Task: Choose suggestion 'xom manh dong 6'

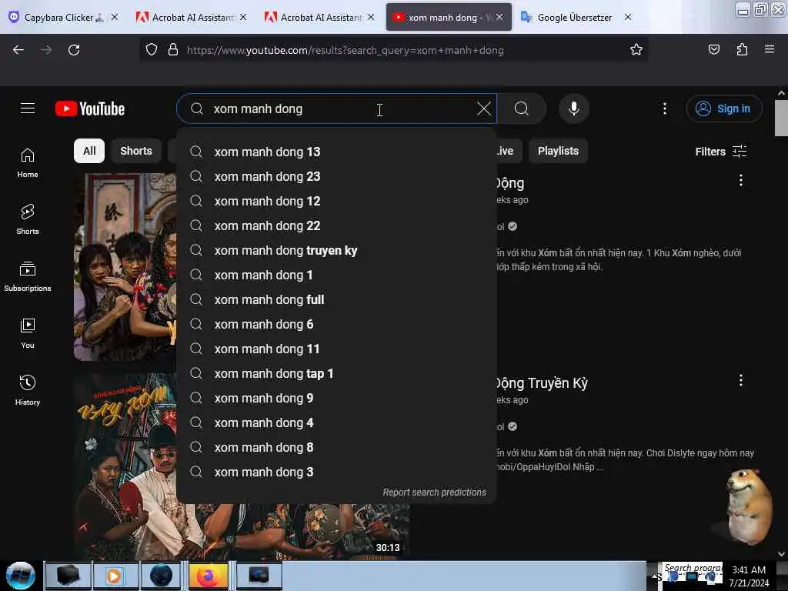Action: tap(336, 324)
